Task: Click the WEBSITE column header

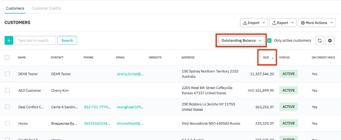Action: [x=155, y=58]
